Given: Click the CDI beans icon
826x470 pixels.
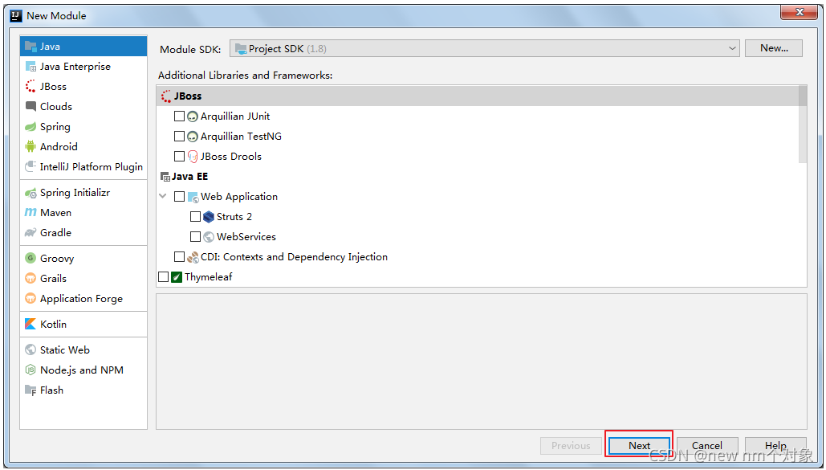Looking at the screenshot, I should click(193, 257).
